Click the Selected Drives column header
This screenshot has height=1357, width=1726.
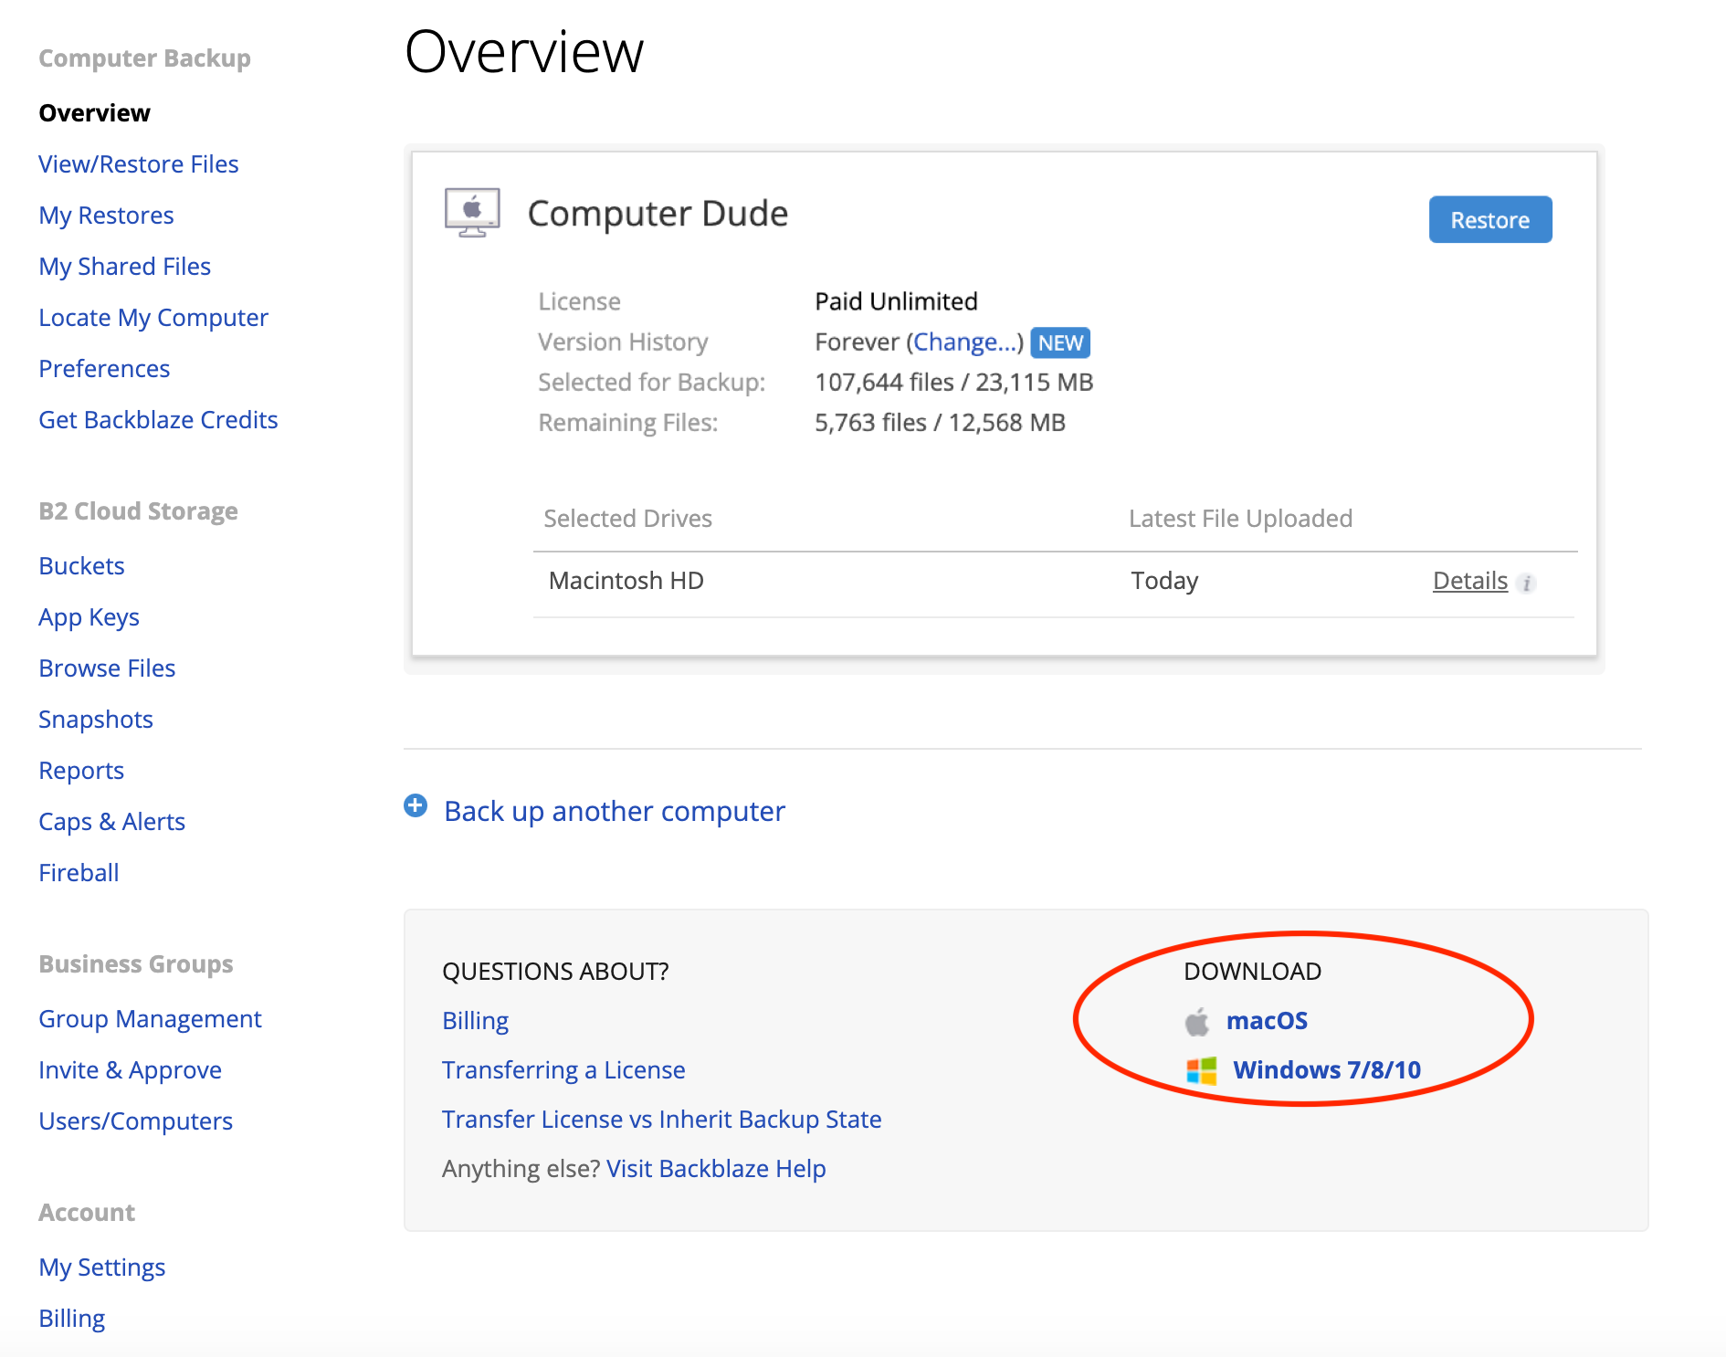627,519
